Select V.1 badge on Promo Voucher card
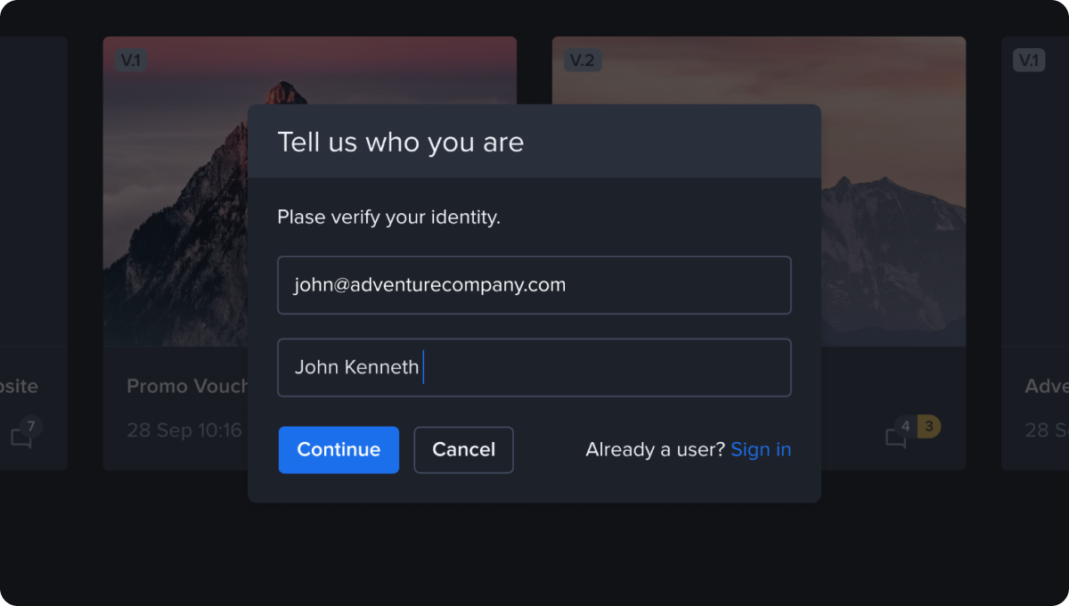This screenshot has width=1069, height=606. click(x=131, y=61)
